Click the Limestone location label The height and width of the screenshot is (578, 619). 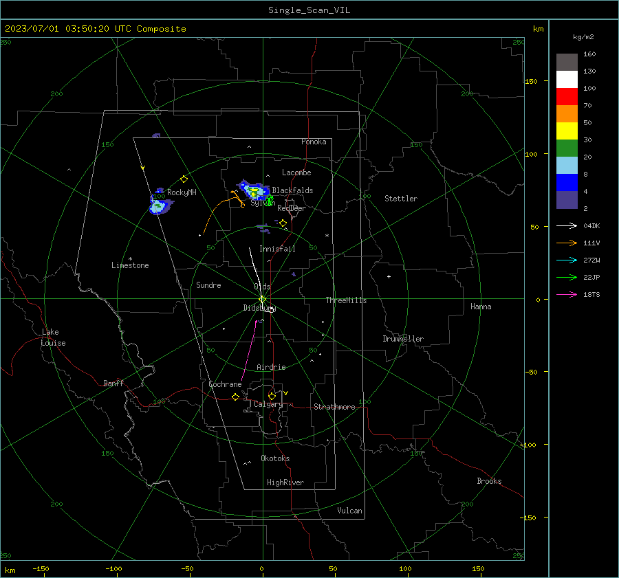click(130, 265)
